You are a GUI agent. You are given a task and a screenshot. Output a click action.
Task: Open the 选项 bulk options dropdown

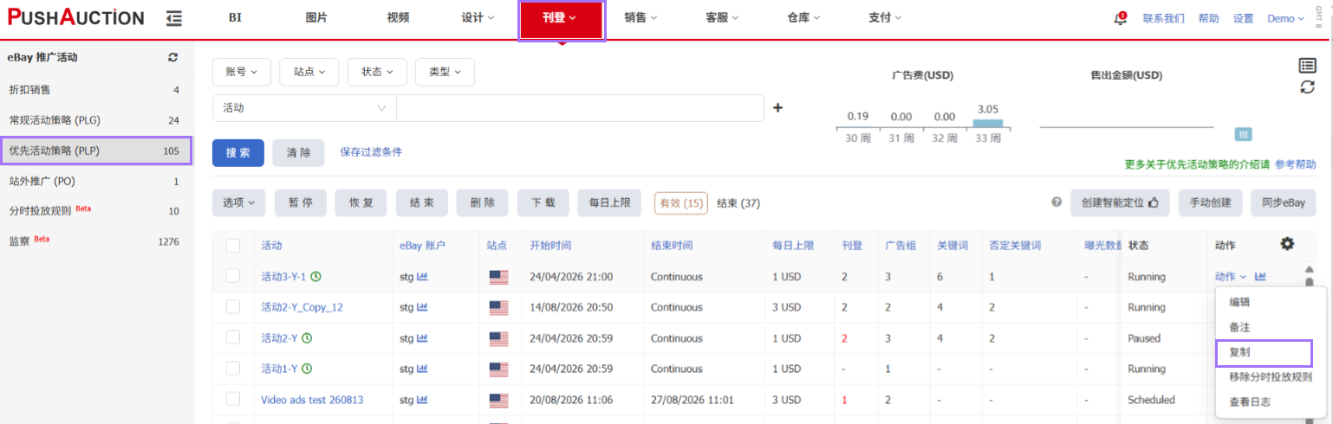point(238,202)
